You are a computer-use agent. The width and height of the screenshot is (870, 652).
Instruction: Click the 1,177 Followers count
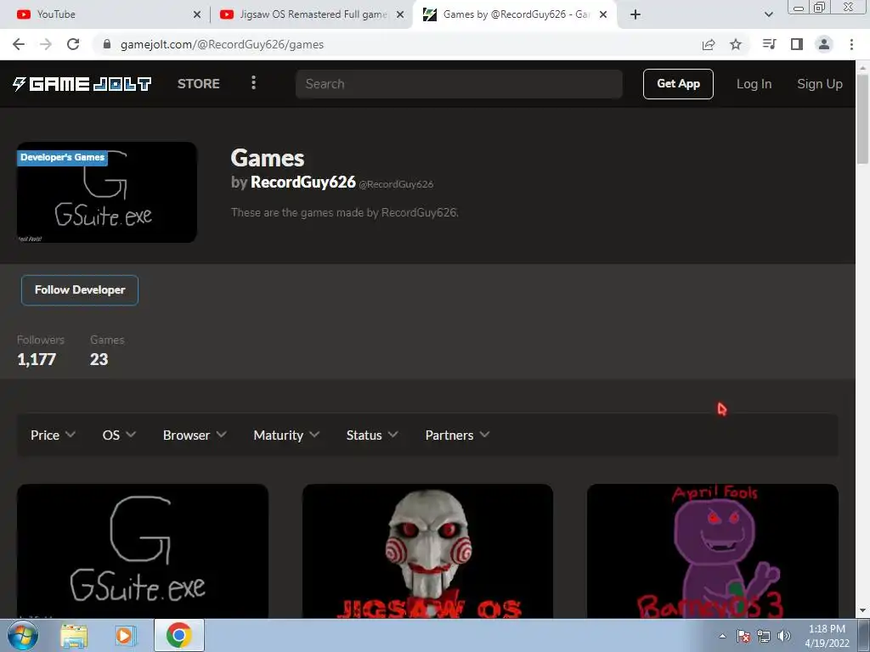pyautogui.click(x=37, y=359)
